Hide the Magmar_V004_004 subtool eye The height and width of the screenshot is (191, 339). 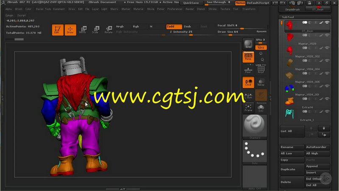tap(327, 60)
